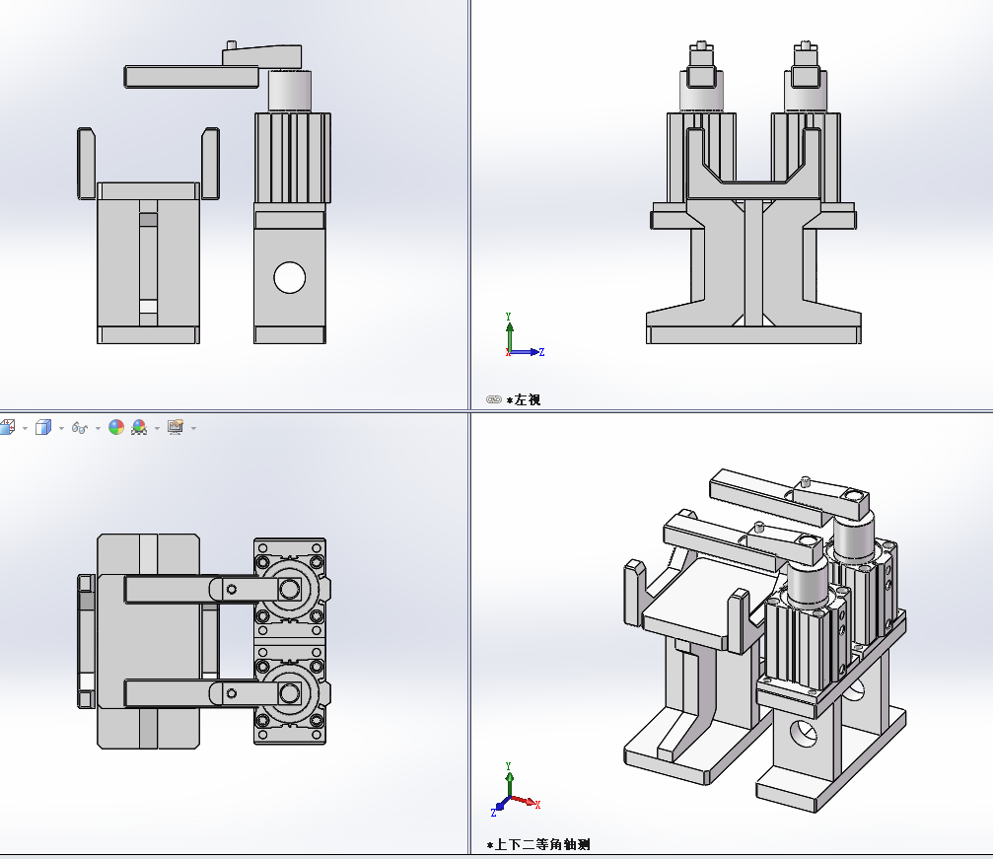The height and width of the screenshot is (859, 993).
Task: Click the View Orientation cube icon
Action: coord(7,428)
